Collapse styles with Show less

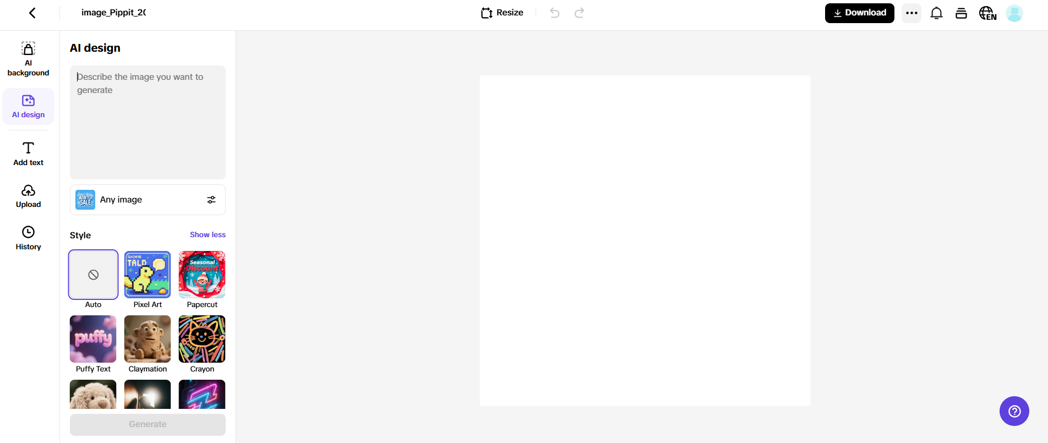[208, 235]
